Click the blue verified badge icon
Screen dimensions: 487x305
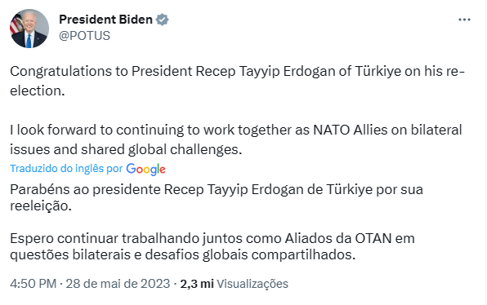point(162,20)
